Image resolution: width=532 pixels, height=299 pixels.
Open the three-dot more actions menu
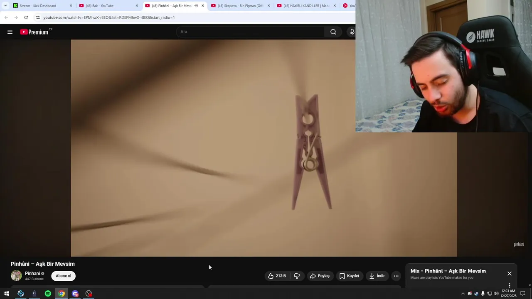[396, 276]
